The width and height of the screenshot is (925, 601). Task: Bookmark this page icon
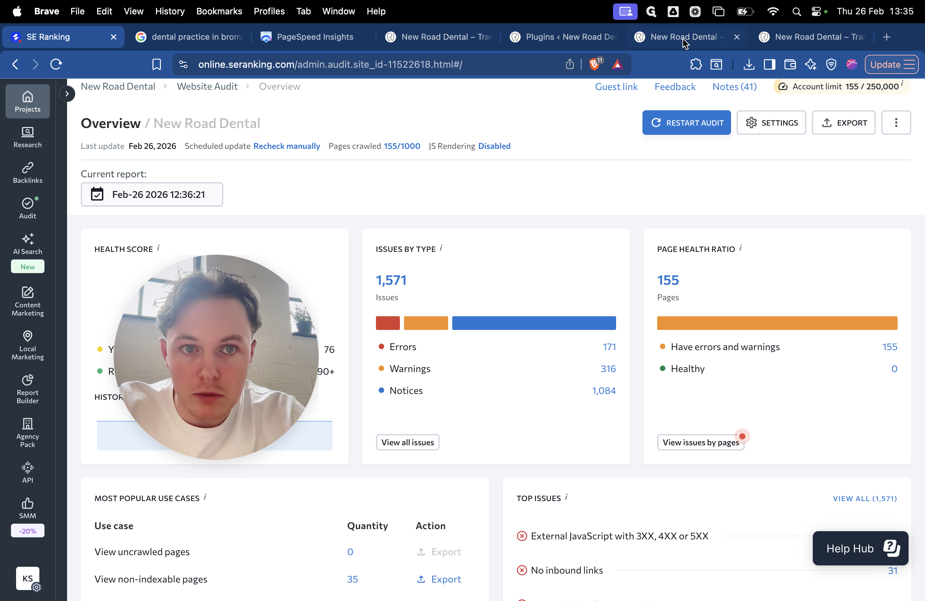point(156,64)
